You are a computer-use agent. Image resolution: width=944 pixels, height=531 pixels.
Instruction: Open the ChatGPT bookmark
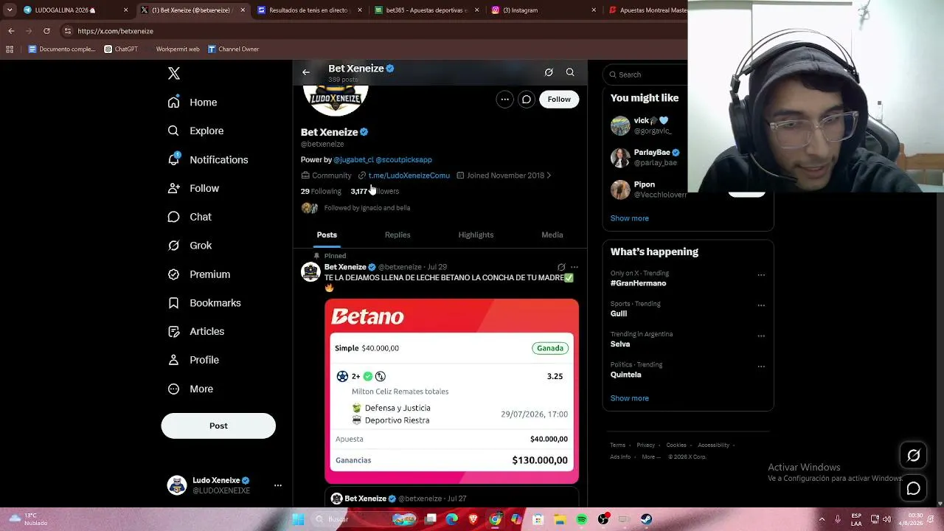coord(121,49)
